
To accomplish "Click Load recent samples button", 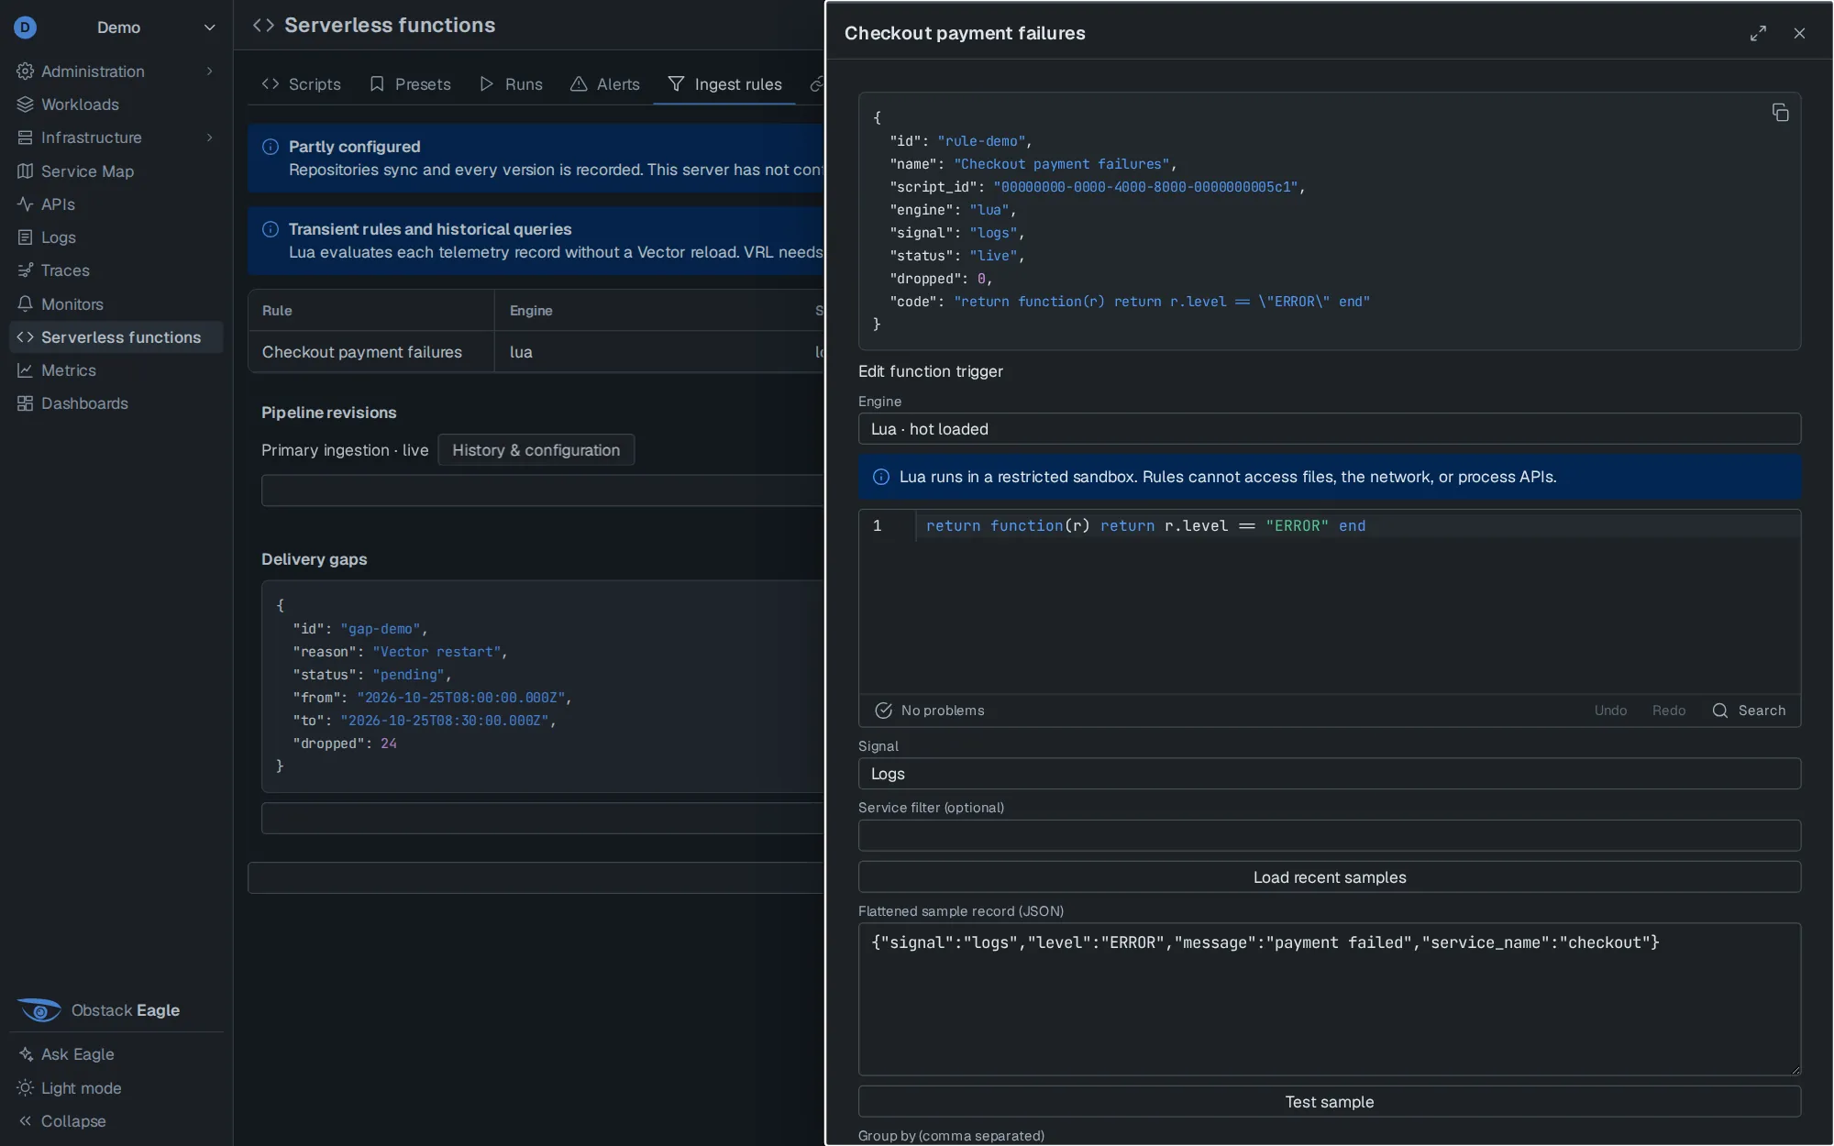I will pos(1329,877).
